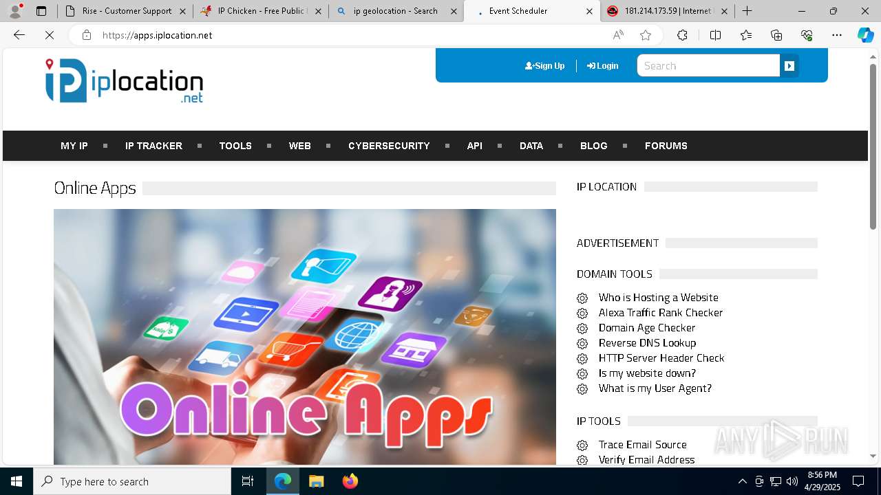Open HTTP Server Header Check link
The image size is (881, 495).
coord(661,358)
